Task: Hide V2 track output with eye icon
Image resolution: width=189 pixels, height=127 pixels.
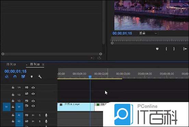Action: (33, 101)
